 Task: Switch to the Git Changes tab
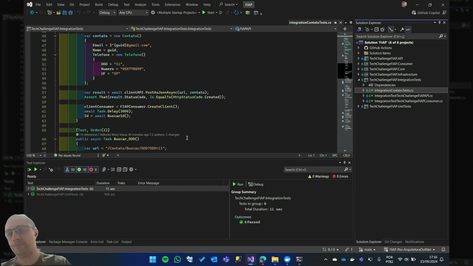click(x=393, y=242)
